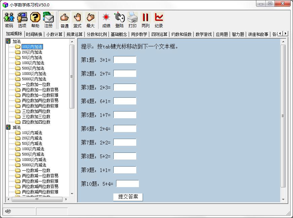Switch to the 应用题 tab

[x=222, y=34]
